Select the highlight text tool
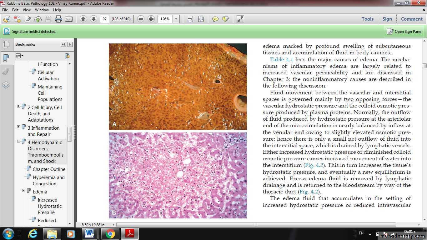The width and height of the screenshot is (427, 240). tap(225, 19)
